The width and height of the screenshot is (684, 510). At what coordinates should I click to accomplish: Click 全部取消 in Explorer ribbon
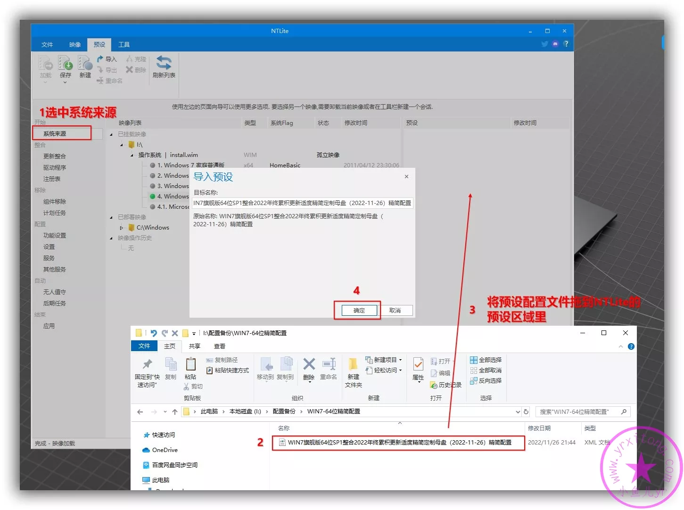(486, 370)
